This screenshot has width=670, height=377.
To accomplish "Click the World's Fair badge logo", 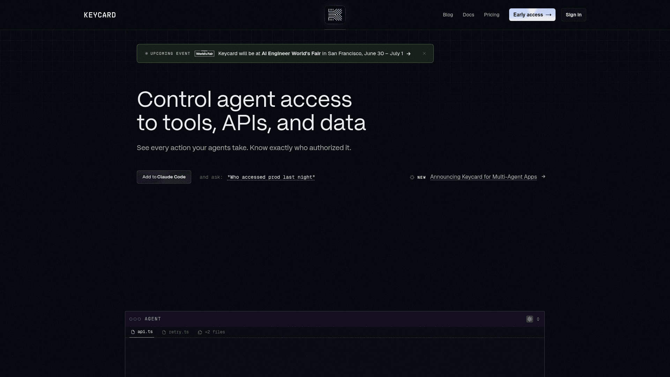I will (204, 53).
